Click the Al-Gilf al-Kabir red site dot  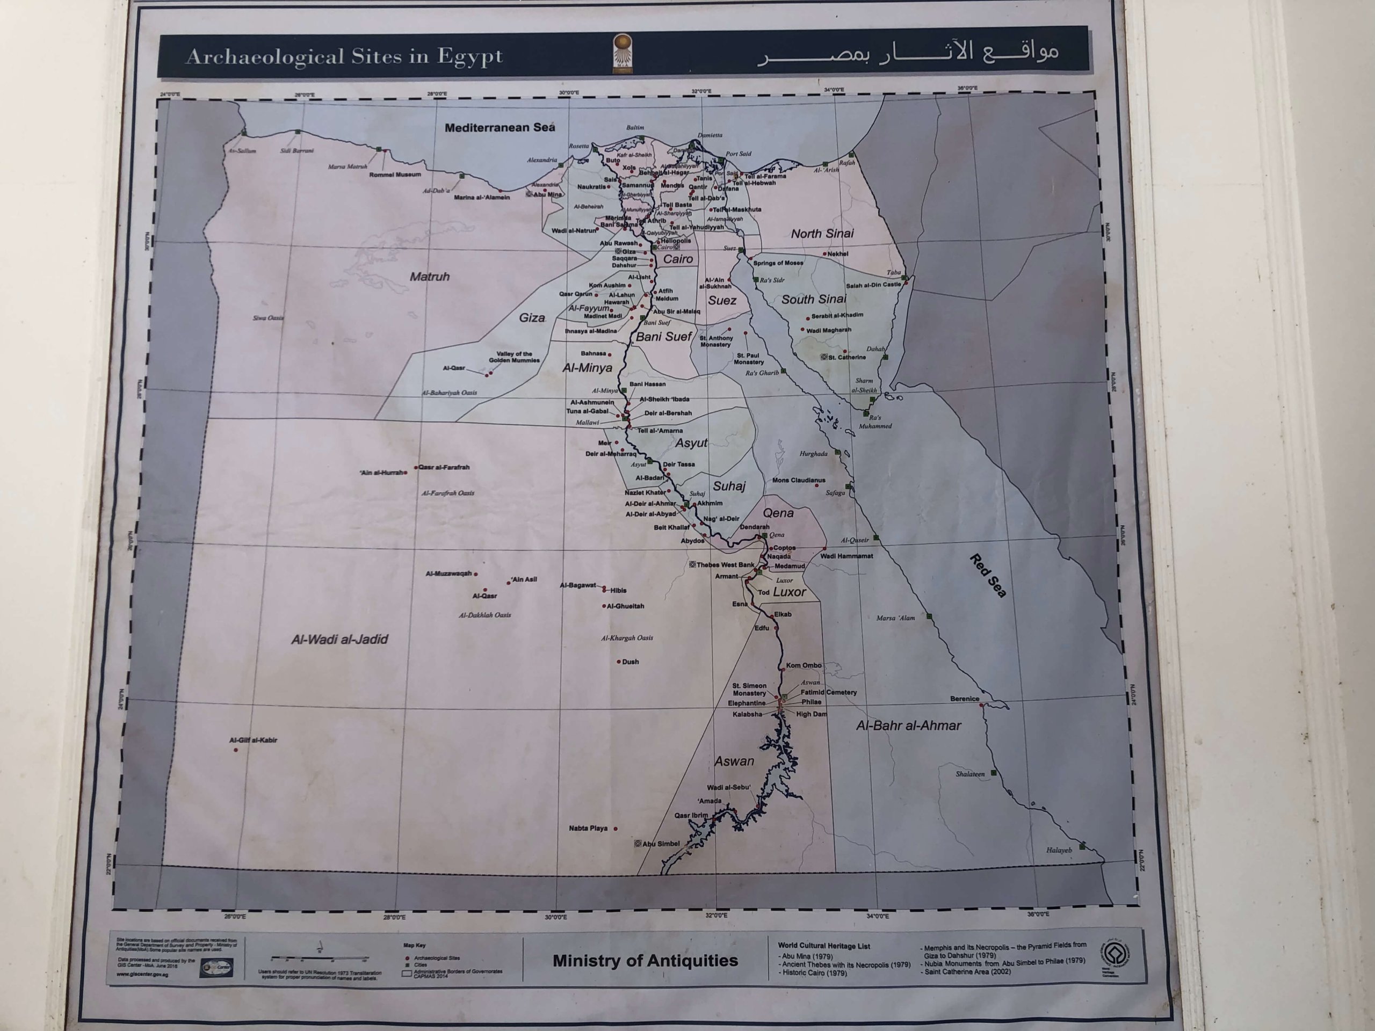click(236, 750)
